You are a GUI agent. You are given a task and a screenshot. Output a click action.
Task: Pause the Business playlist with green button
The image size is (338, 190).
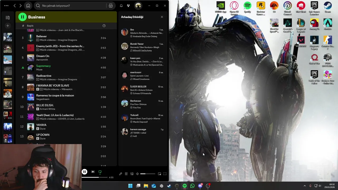(x=22, y=17)
